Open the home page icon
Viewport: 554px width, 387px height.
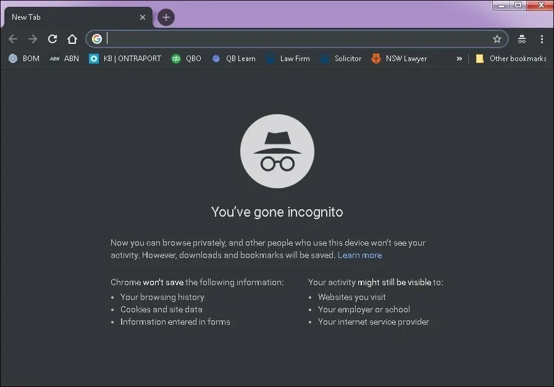(x=72, y=39)
